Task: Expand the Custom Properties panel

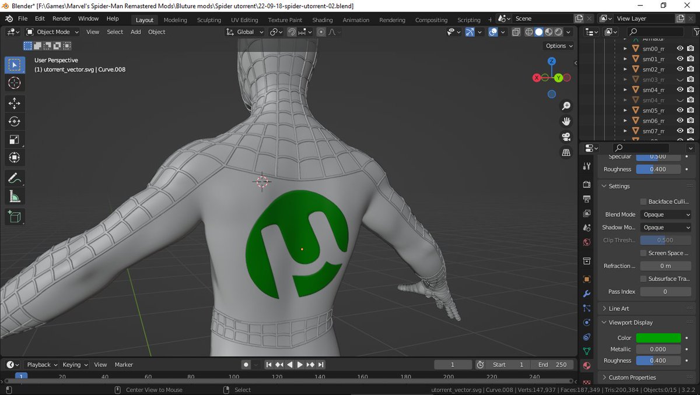Action: (x=632, y=378)
